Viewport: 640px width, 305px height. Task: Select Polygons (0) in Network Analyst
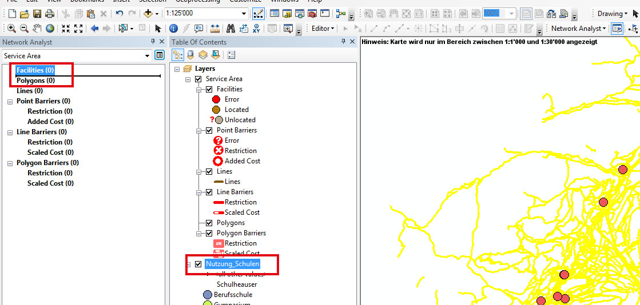point(35,81)
